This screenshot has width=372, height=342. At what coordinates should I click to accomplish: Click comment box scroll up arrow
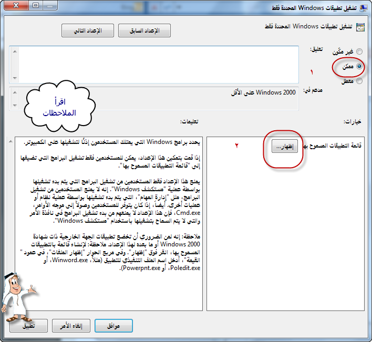click(15, 51)
